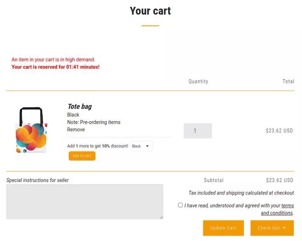Click the item total price $23.62 USD

pyautogui.click(x=279, y=131)
